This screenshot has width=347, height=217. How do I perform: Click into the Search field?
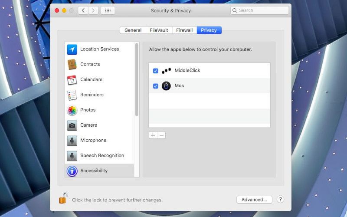click(x=259, y=10)
